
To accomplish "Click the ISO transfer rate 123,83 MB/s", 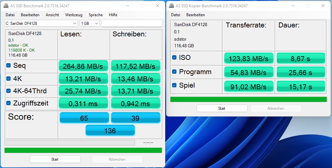I will [x=249, y=59].
